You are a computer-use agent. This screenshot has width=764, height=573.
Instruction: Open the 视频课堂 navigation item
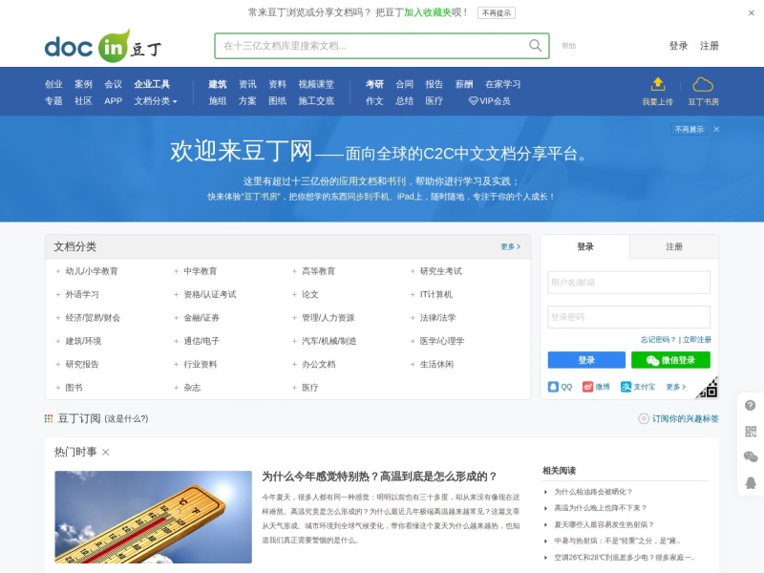[316, 84]
